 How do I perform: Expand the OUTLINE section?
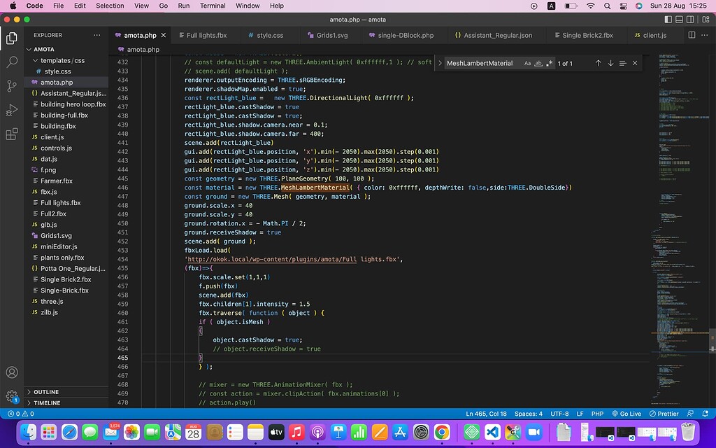click(x=46, y=392)
